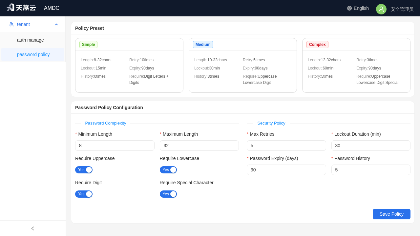This screenshot has width=420, height=236.
Task: Click 'Retry:10times' in Simple preset
Action: point(141,60)
